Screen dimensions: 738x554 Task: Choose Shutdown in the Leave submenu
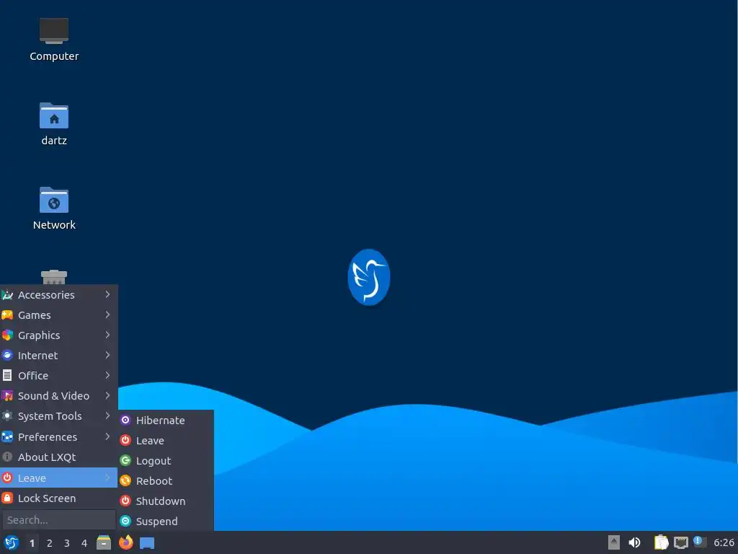166,501
